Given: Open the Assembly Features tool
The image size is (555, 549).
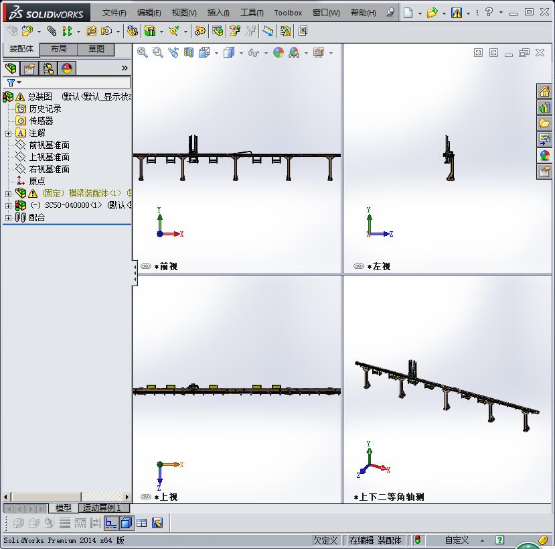Looking at the screenshot, I should point(150,32).
